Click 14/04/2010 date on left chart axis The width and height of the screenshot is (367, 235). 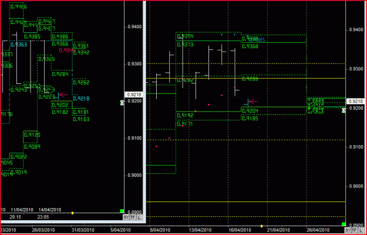pyautogui.click(x=50, y=210)
